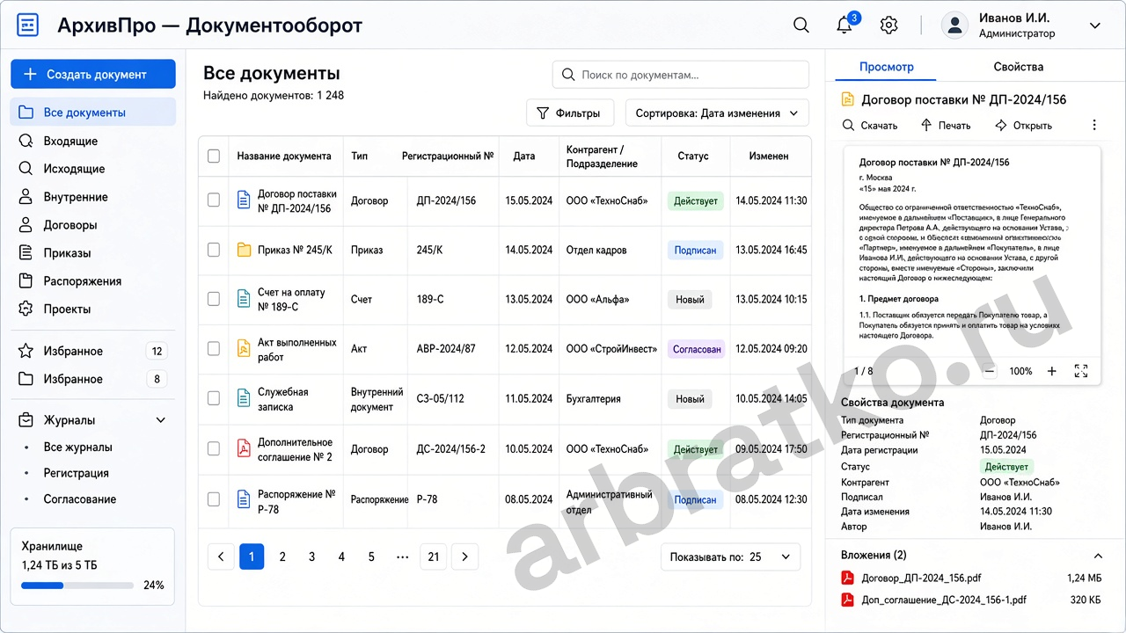Go to the next page of documents
Screen dimensions: 1126x633
click(x=464, y=557)
